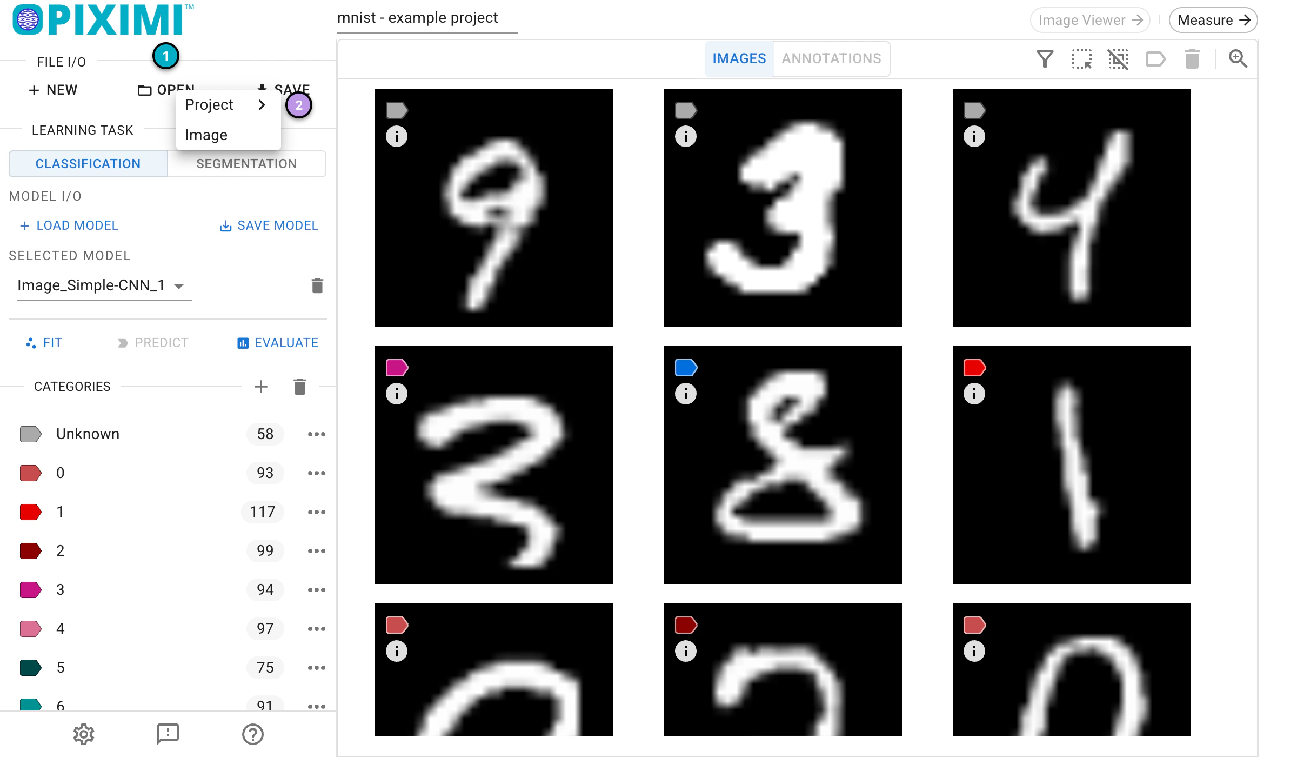Open the send feedback icon

coord(168,734)
